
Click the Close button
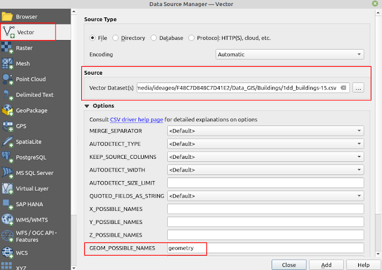[289, 265]
